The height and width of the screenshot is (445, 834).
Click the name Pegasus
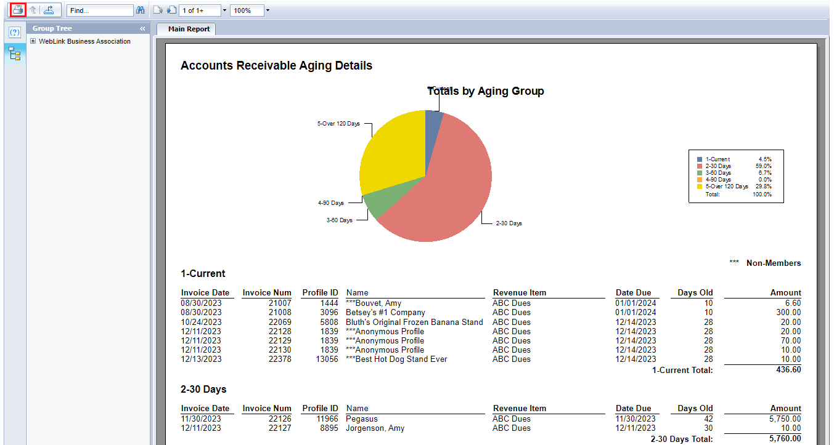[x=362, y=419]
